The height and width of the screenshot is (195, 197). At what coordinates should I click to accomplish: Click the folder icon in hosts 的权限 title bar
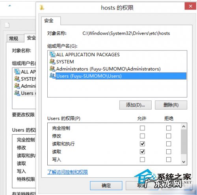(x=42, y=7)
